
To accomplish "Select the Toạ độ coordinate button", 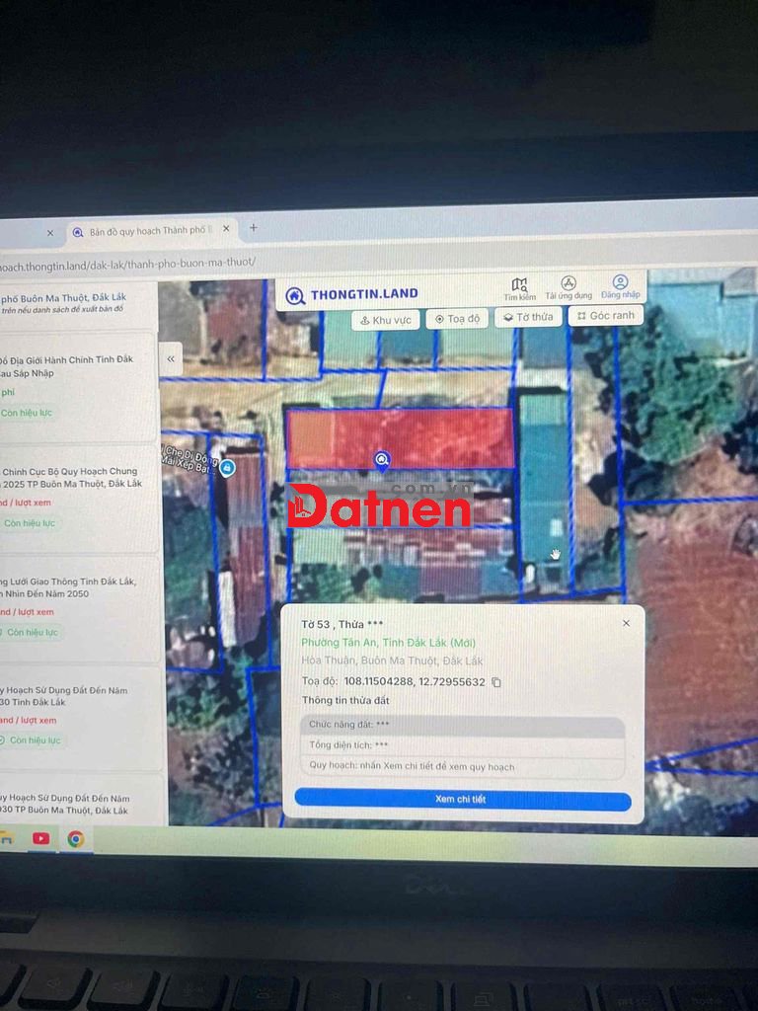I will pyautogui.click(x=457, y=319).
